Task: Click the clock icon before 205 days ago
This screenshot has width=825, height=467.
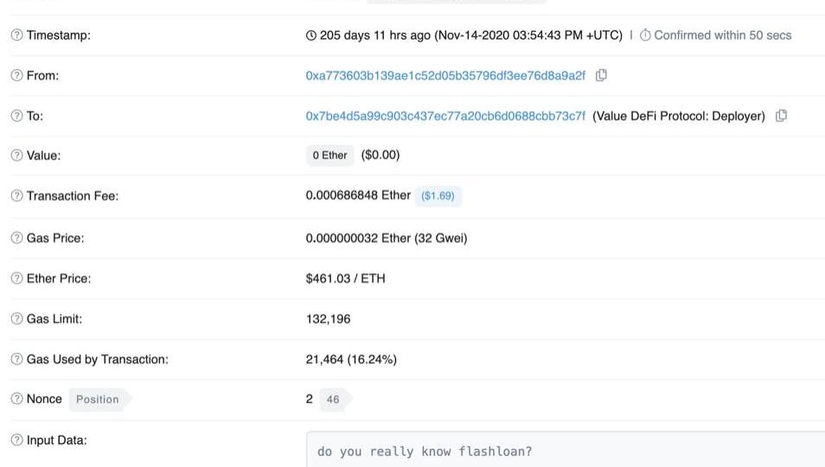Action: click(x=311, y=35)
